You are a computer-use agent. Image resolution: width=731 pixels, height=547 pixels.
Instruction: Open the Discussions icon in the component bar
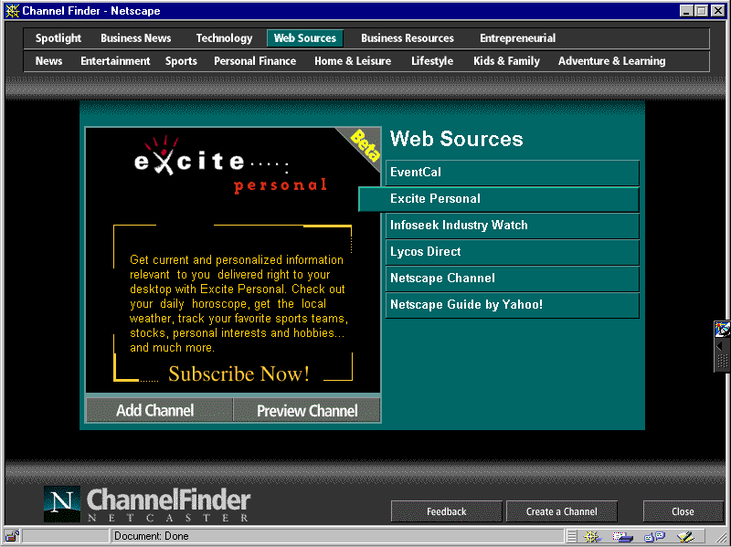[654, 537]
